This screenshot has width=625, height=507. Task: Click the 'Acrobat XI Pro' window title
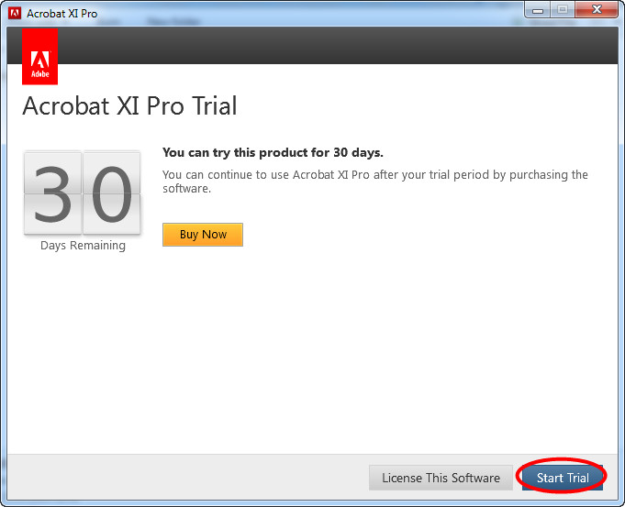[61, 14]
